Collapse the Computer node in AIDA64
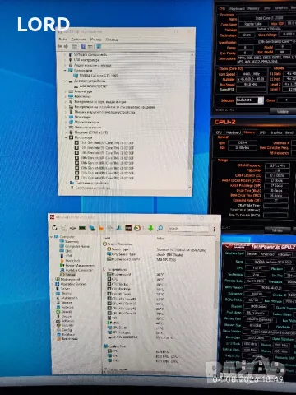The width and height of the screenshot is (296, 395). click(x=51, y=236)
